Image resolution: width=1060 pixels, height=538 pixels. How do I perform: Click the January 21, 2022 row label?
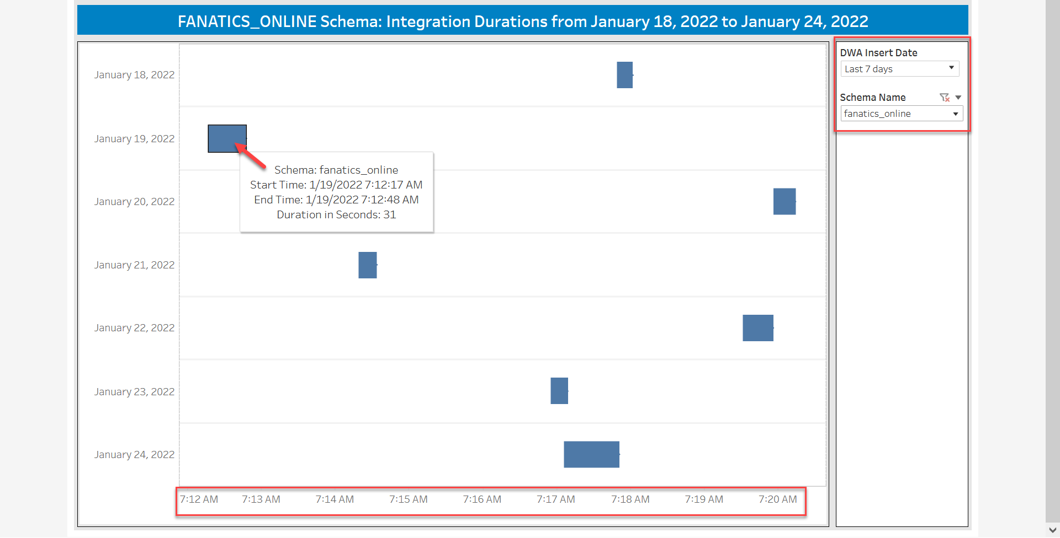pos(134,265)
